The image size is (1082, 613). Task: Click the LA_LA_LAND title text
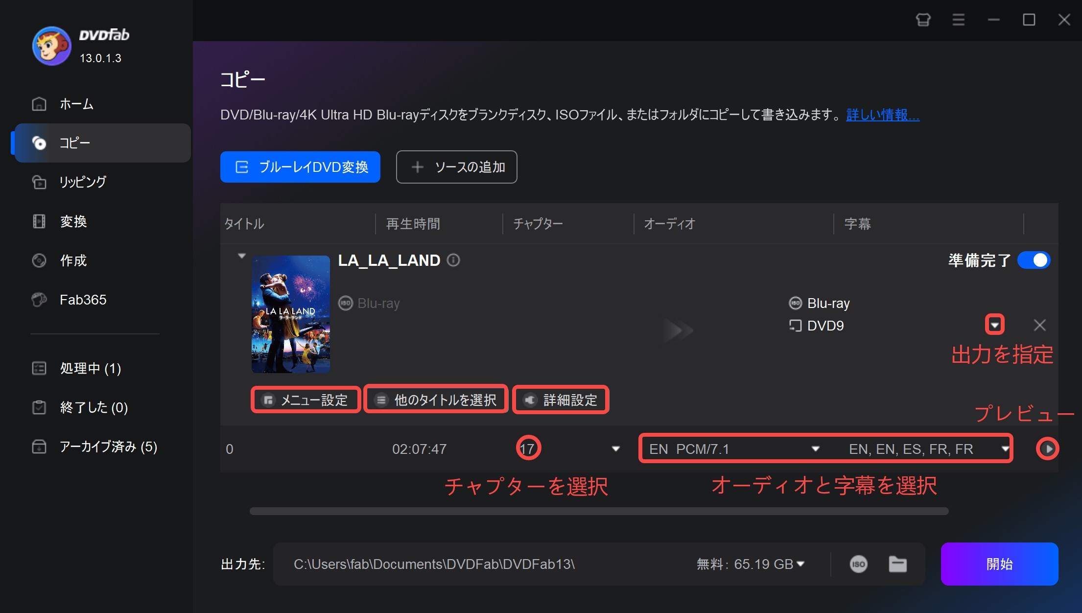(x=389, y=260)
